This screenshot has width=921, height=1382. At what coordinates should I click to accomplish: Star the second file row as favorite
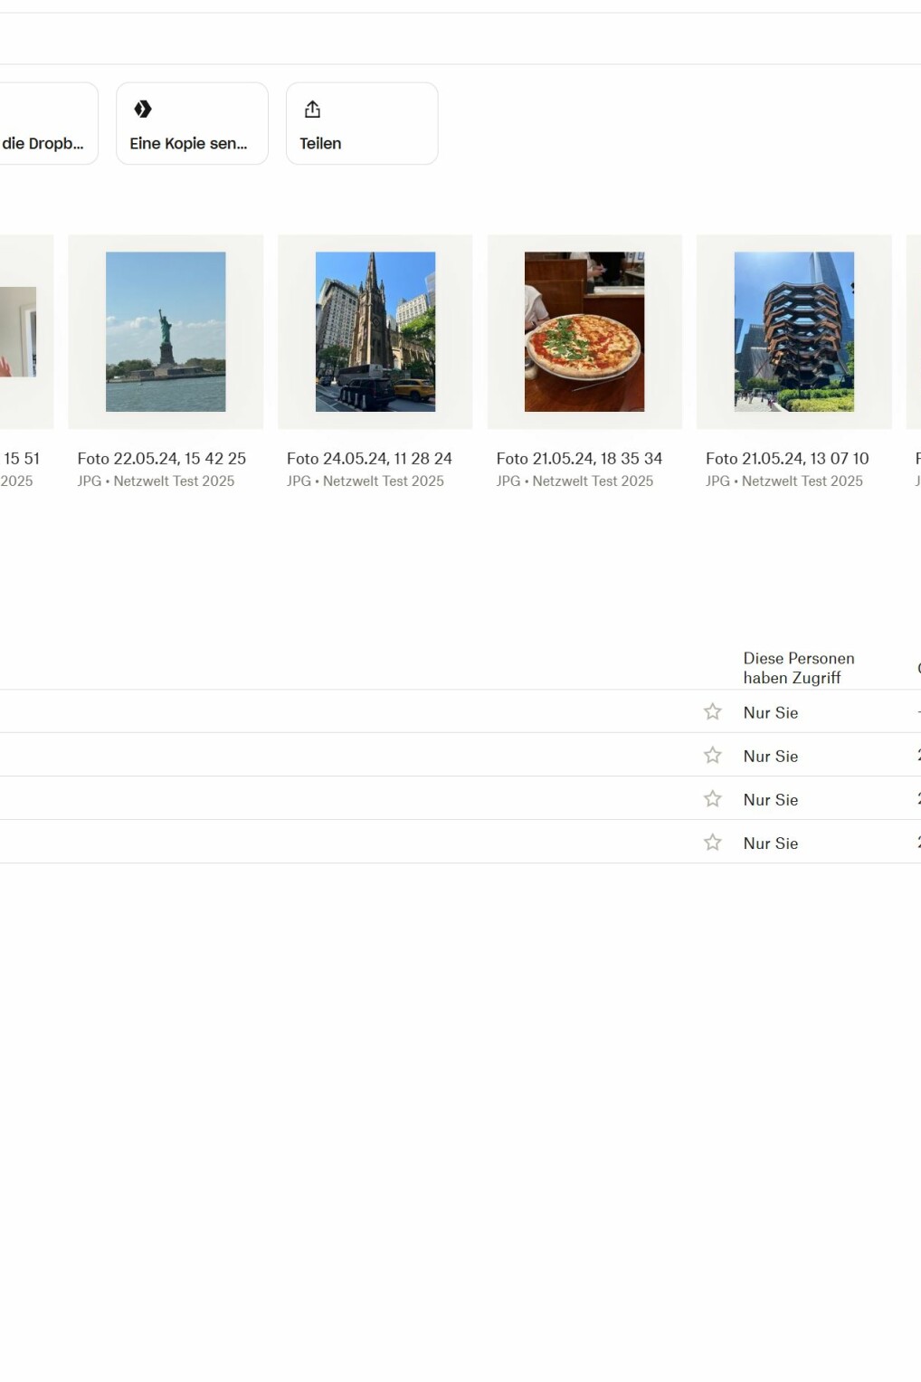712,754
